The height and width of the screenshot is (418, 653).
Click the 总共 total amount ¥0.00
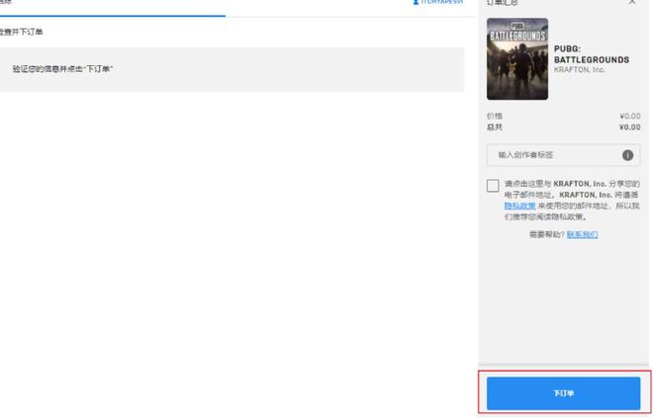click(629, 127)
